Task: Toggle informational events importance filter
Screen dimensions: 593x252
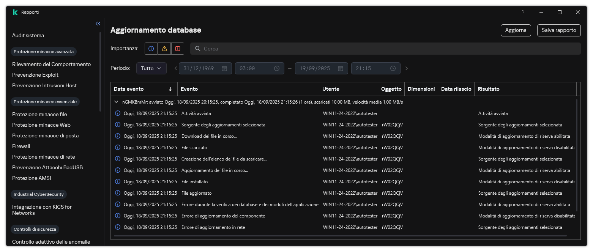Action: click(x=151, y=49)
